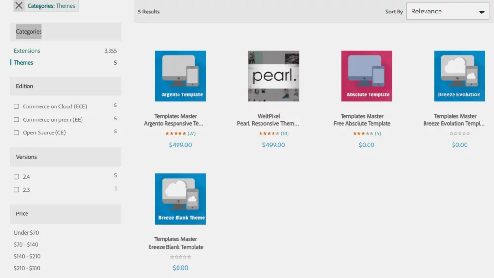Image resolution: width=494 pixels, height=278 pixels.
Task: Select the Themes category
Action: pyautogui.click(x=23, y=62)
